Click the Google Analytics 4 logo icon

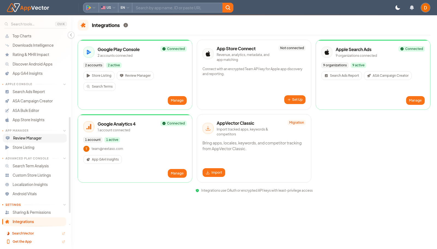tap(89, 127)
